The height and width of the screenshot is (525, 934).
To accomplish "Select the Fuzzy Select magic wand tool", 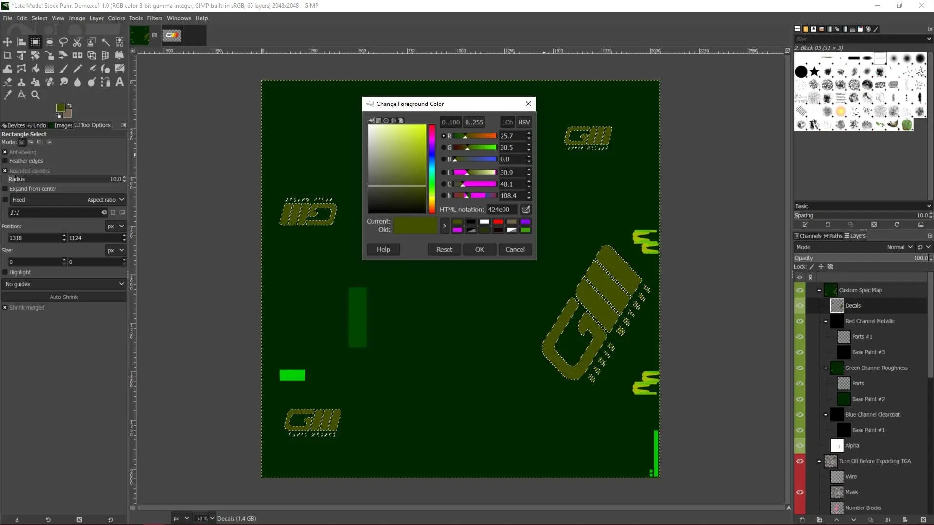I will click(x=106, y=42).
